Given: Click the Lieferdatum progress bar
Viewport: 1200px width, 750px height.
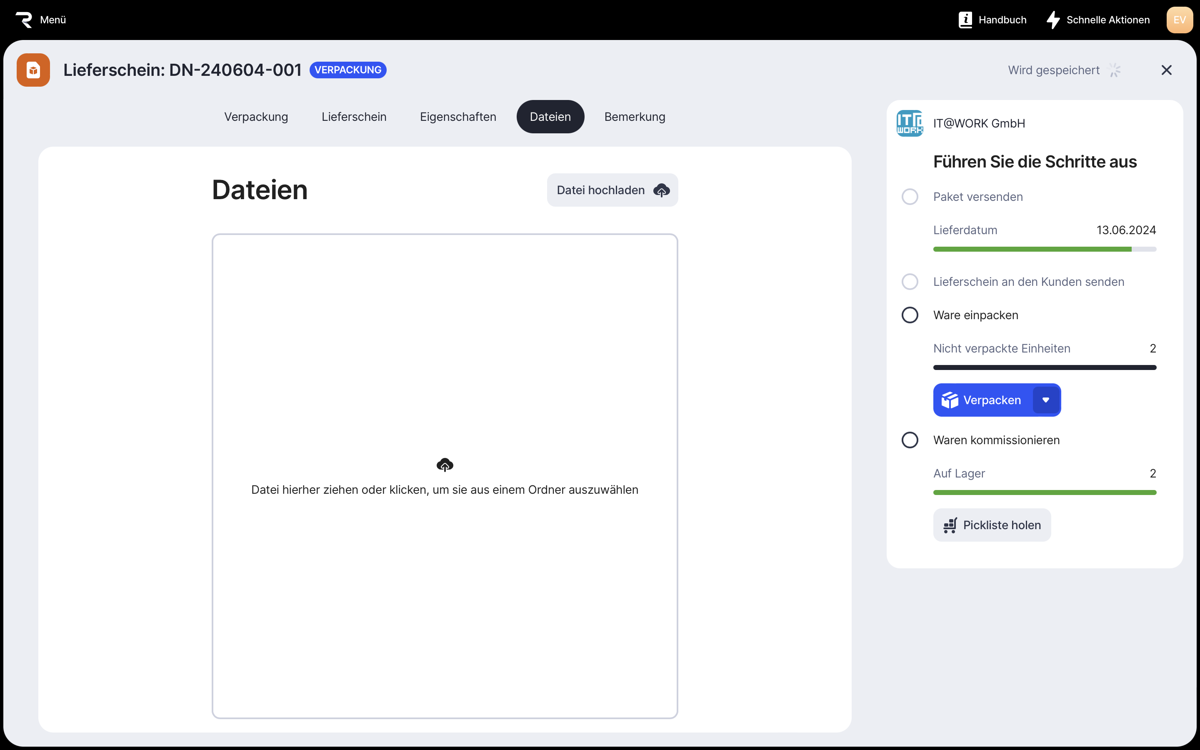Looking at the screenshot, I should click(x=1044, y=249).
